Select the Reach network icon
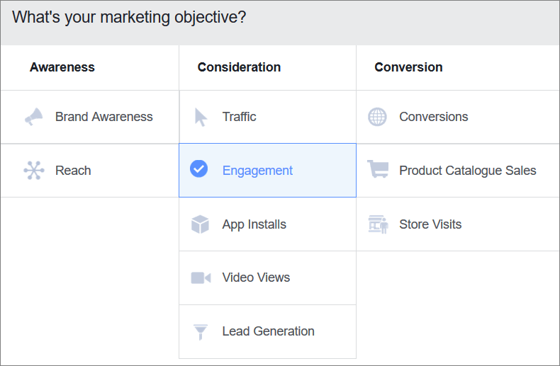Viewport: 560px width, 366px height. pyautogui.click(x=34, y=170)
